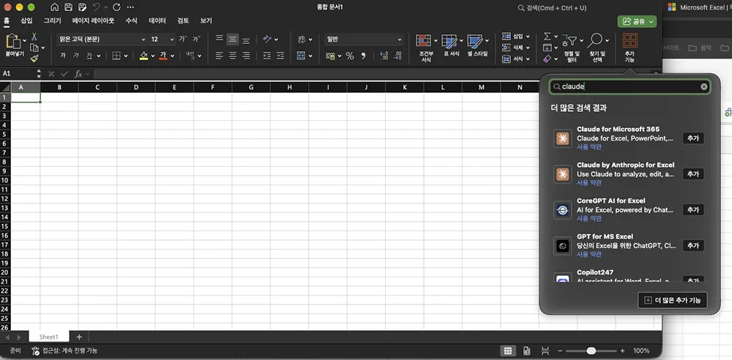
Task: Add CoreGPT AI for Excel add-in
Action: point(692,210)
